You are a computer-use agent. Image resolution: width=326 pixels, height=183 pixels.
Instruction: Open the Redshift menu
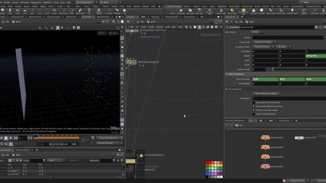click(47, 2)
